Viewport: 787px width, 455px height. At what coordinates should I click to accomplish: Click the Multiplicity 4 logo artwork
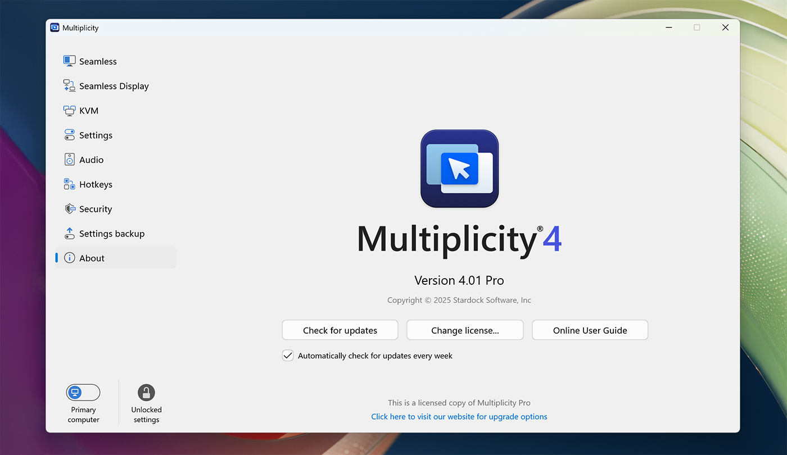(x=459, y=168)
